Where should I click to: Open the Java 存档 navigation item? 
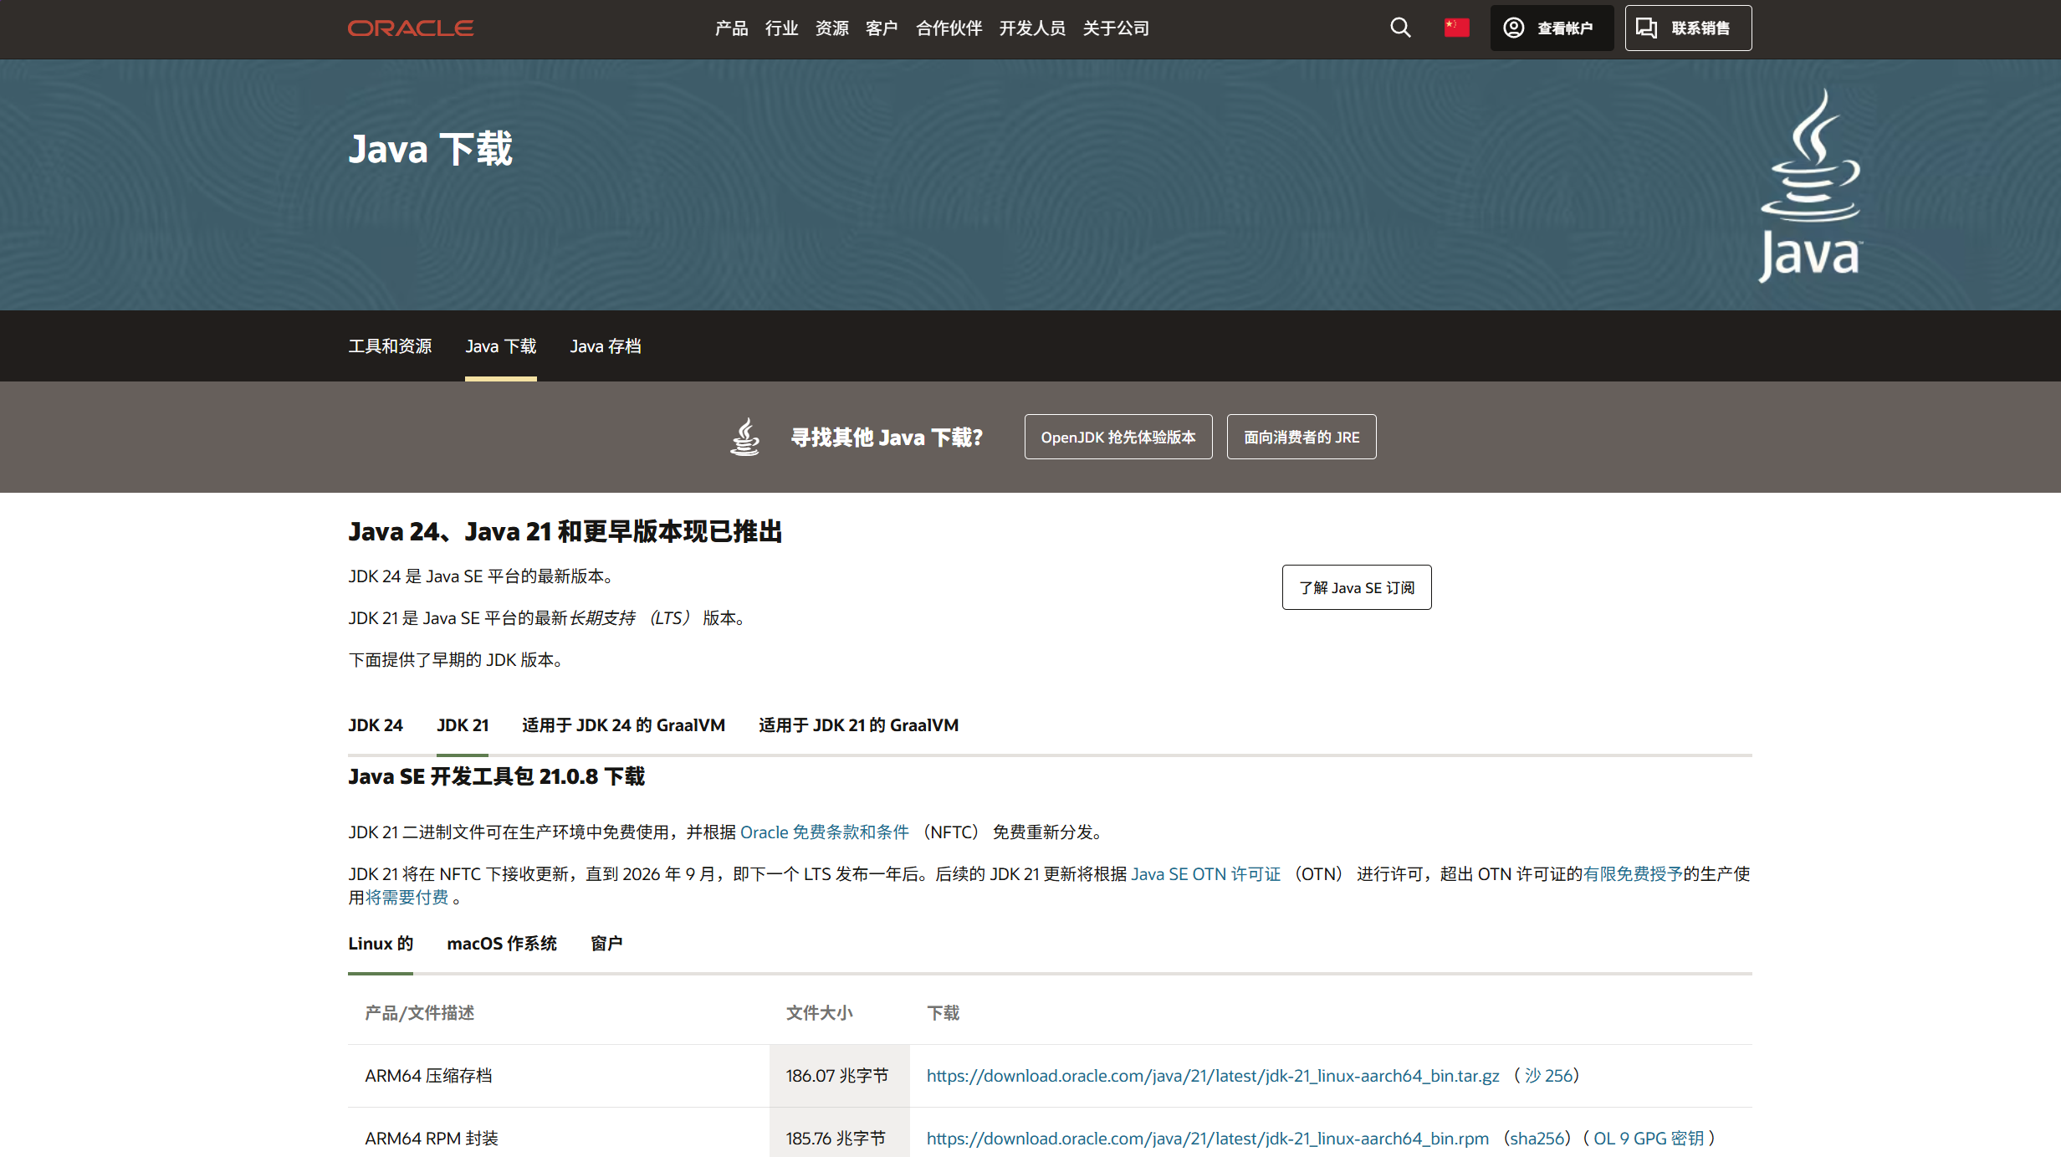pyautogui.click(x=605, y=346)
